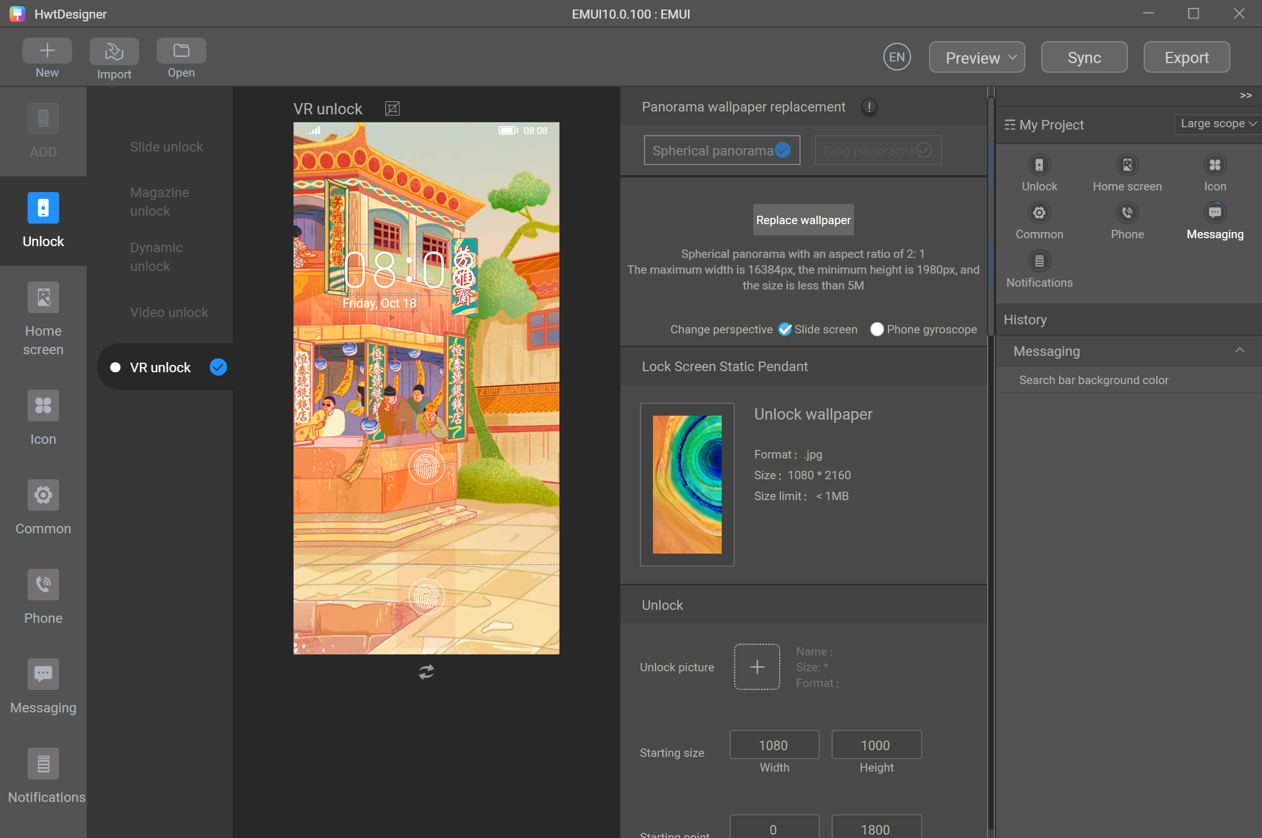Screen dimensions: 1262x838
Task: Click the swap arrows icon below phone preview
Action: pyautogui.click(x=426, y=671)
